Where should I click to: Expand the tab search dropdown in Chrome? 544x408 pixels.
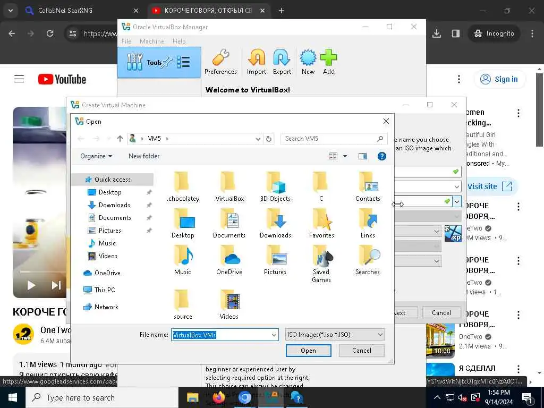(x=11, y=11)
